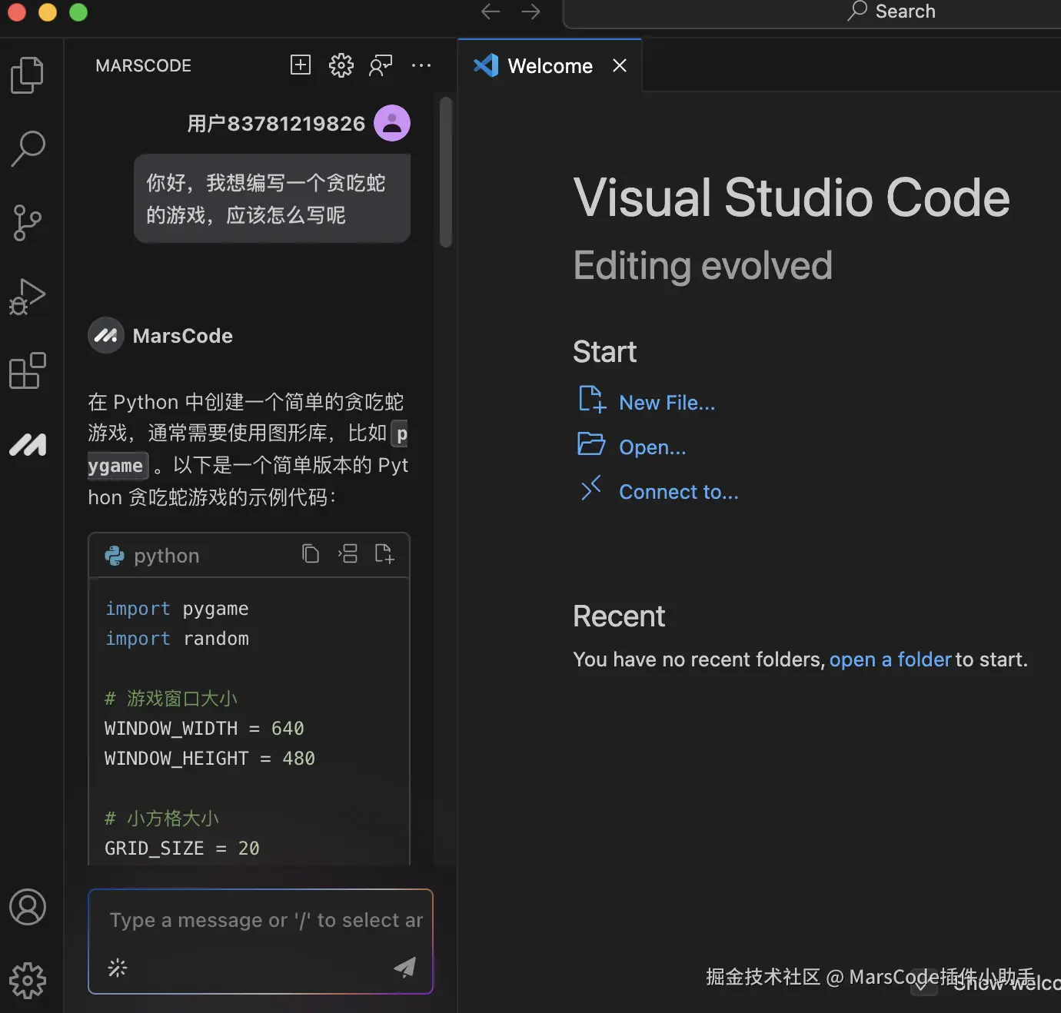Start a new MarsCode chat session
The image size is (1061, 1013).
click(x=301, y=65)
